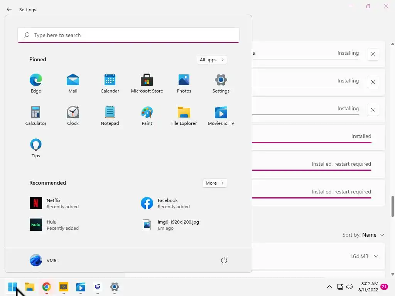The height and width of the screenshot is (296, 395).
Task: Open Settings from the pinned apps
Action: coord(221,84)
